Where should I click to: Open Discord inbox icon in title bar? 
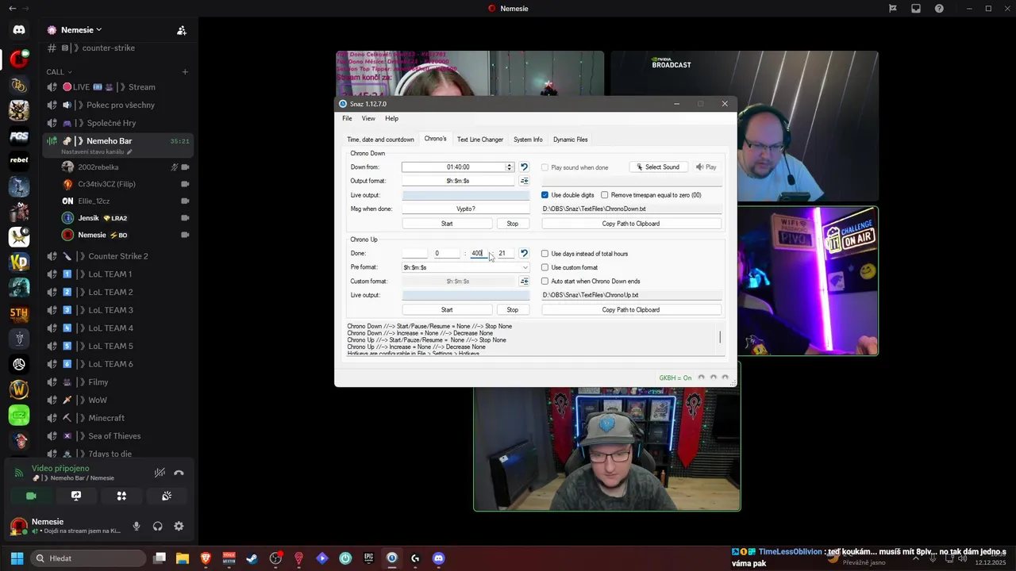click(x=916, y=9)
